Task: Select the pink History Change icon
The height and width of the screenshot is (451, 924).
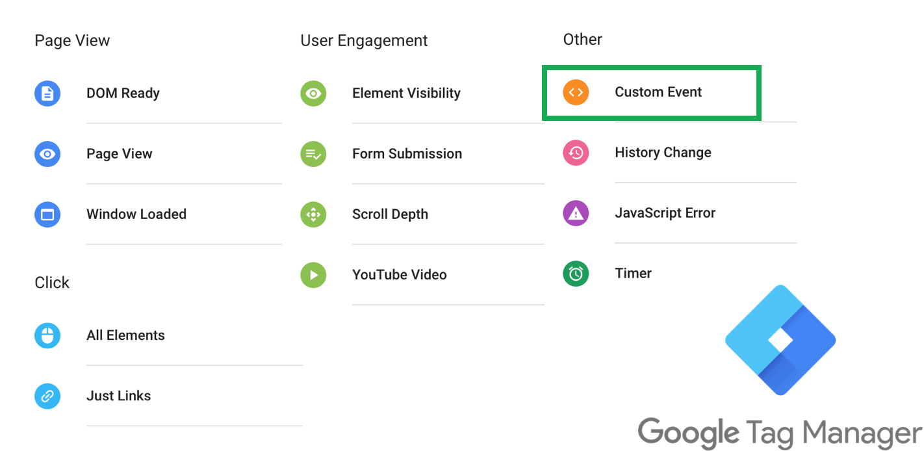Action: click(576, 153)
